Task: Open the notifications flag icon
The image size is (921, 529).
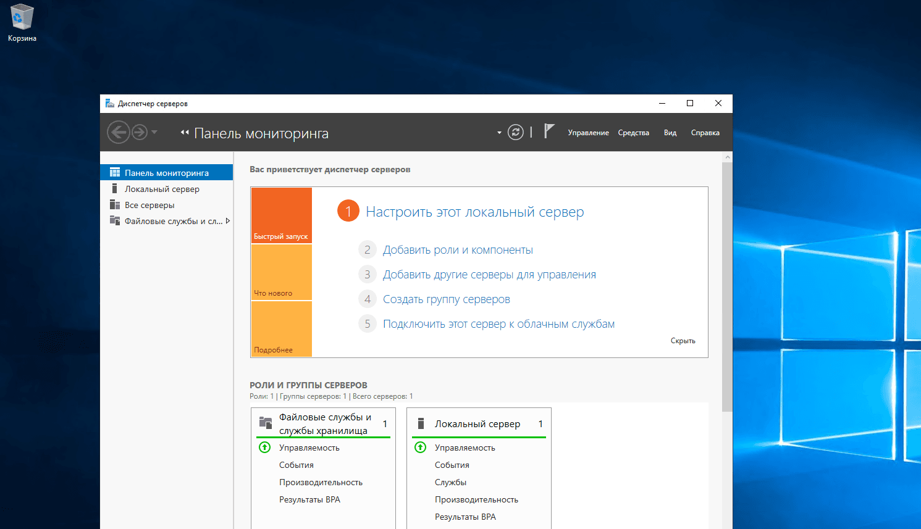Action: [549, 131]
